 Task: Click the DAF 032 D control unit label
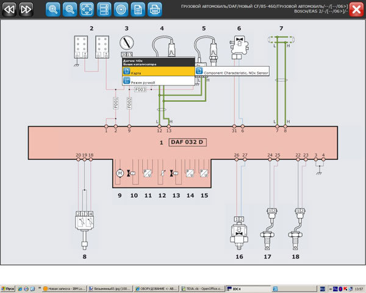[188, 142]
